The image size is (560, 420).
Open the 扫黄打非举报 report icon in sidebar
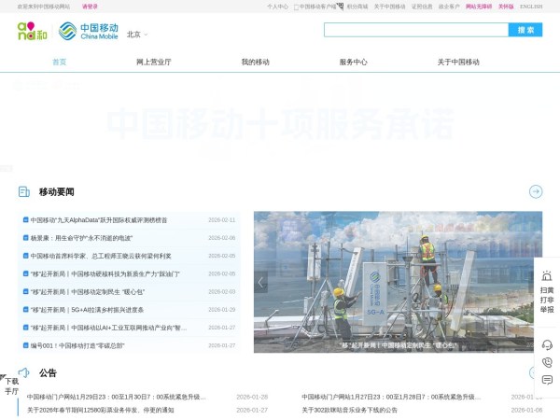546,291
